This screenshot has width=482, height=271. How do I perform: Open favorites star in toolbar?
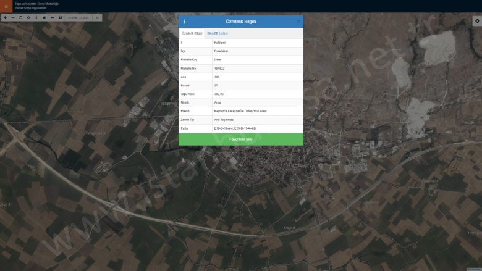(44, 18)
